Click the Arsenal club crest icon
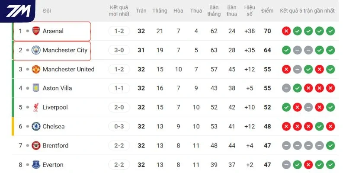This screenshot has width=346, height=173. tap(36, 31)
